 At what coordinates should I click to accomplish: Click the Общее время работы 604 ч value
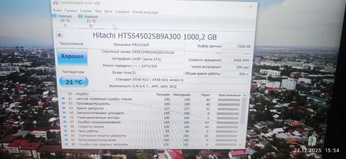(235, 74)
